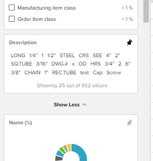The height and width of the screenshot is (161, 153).
Task: Click the Show Less chevron arrow
Action: tap(84, 105)
